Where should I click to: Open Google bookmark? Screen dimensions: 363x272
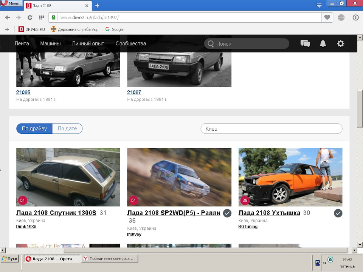114,29
